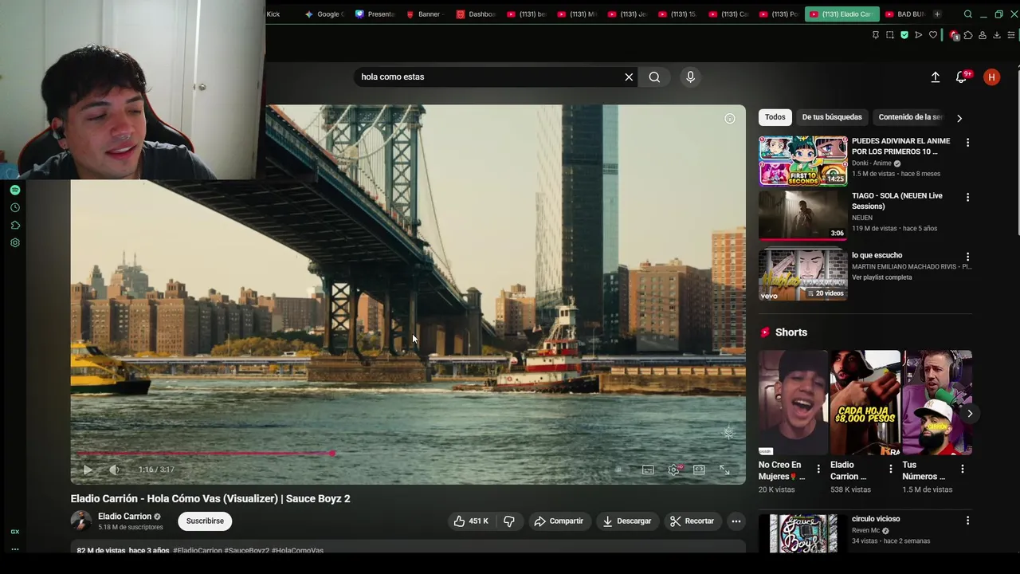Open browser extensions puzzle icon

click(968, 35)
